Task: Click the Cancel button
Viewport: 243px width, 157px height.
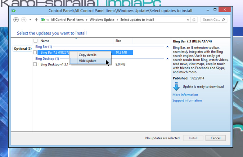Action: click(215, 138)
